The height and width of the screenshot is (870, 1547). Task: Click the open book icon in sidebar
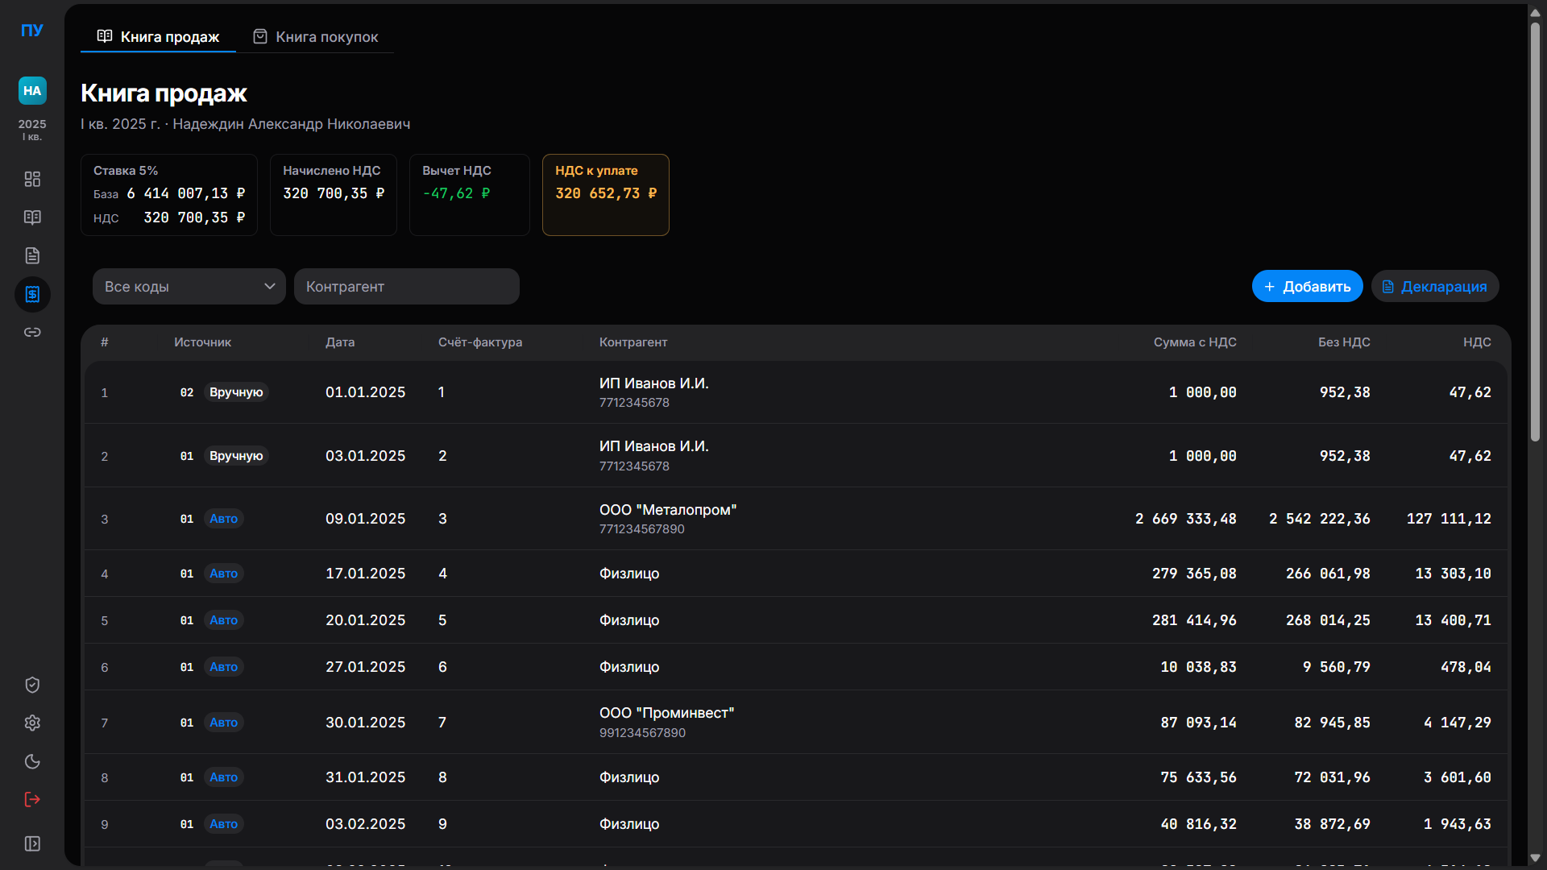click(32, 217)
